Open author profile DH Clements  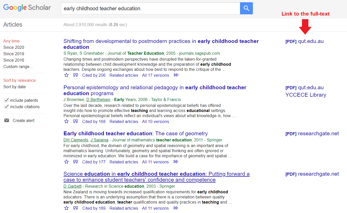[x=76, y=140]
